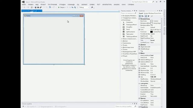Switch properties to alphabetical sort icon
This screenshot has height=108, width=193.
pos(143,16)
